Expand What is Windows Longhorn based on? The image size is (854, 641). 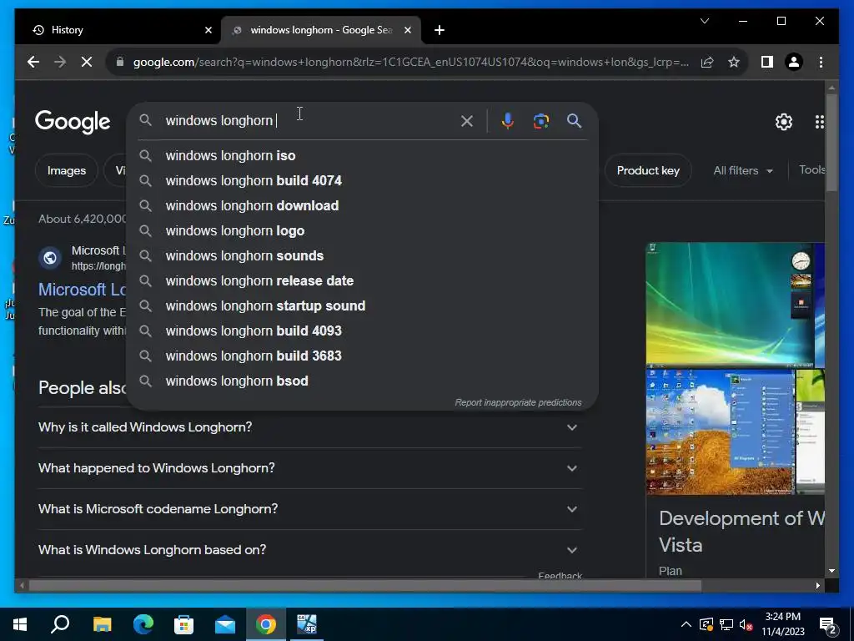[x=309, y=549]
